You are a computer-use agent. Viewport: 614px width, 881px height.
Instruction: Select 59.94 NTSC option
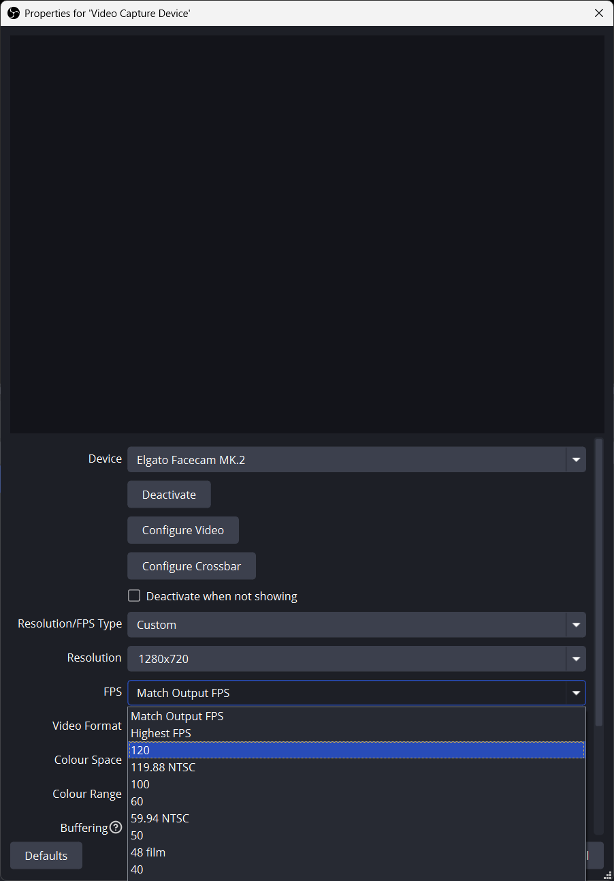pyautogui.click(x=160, y=818)
